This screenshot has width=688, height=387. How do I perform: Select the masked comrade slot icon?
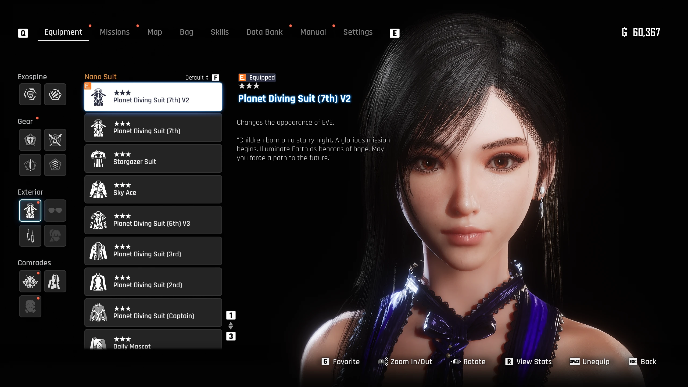pyautogui.click(x=30, y=306)
